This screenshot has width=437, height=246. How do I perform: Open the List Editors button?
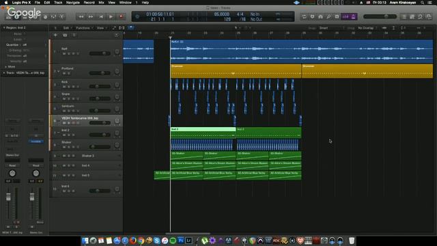tap(404, 16)
